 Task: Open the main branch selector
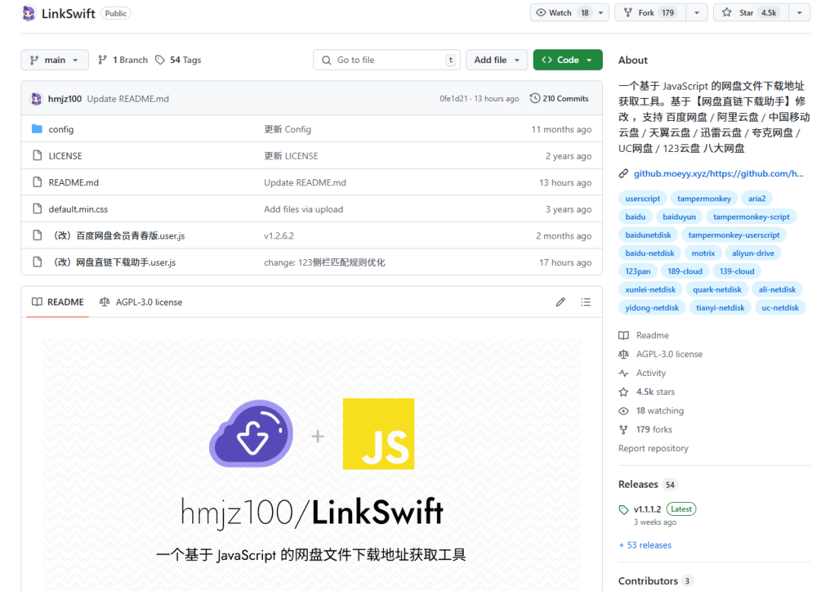click(55, 59)
